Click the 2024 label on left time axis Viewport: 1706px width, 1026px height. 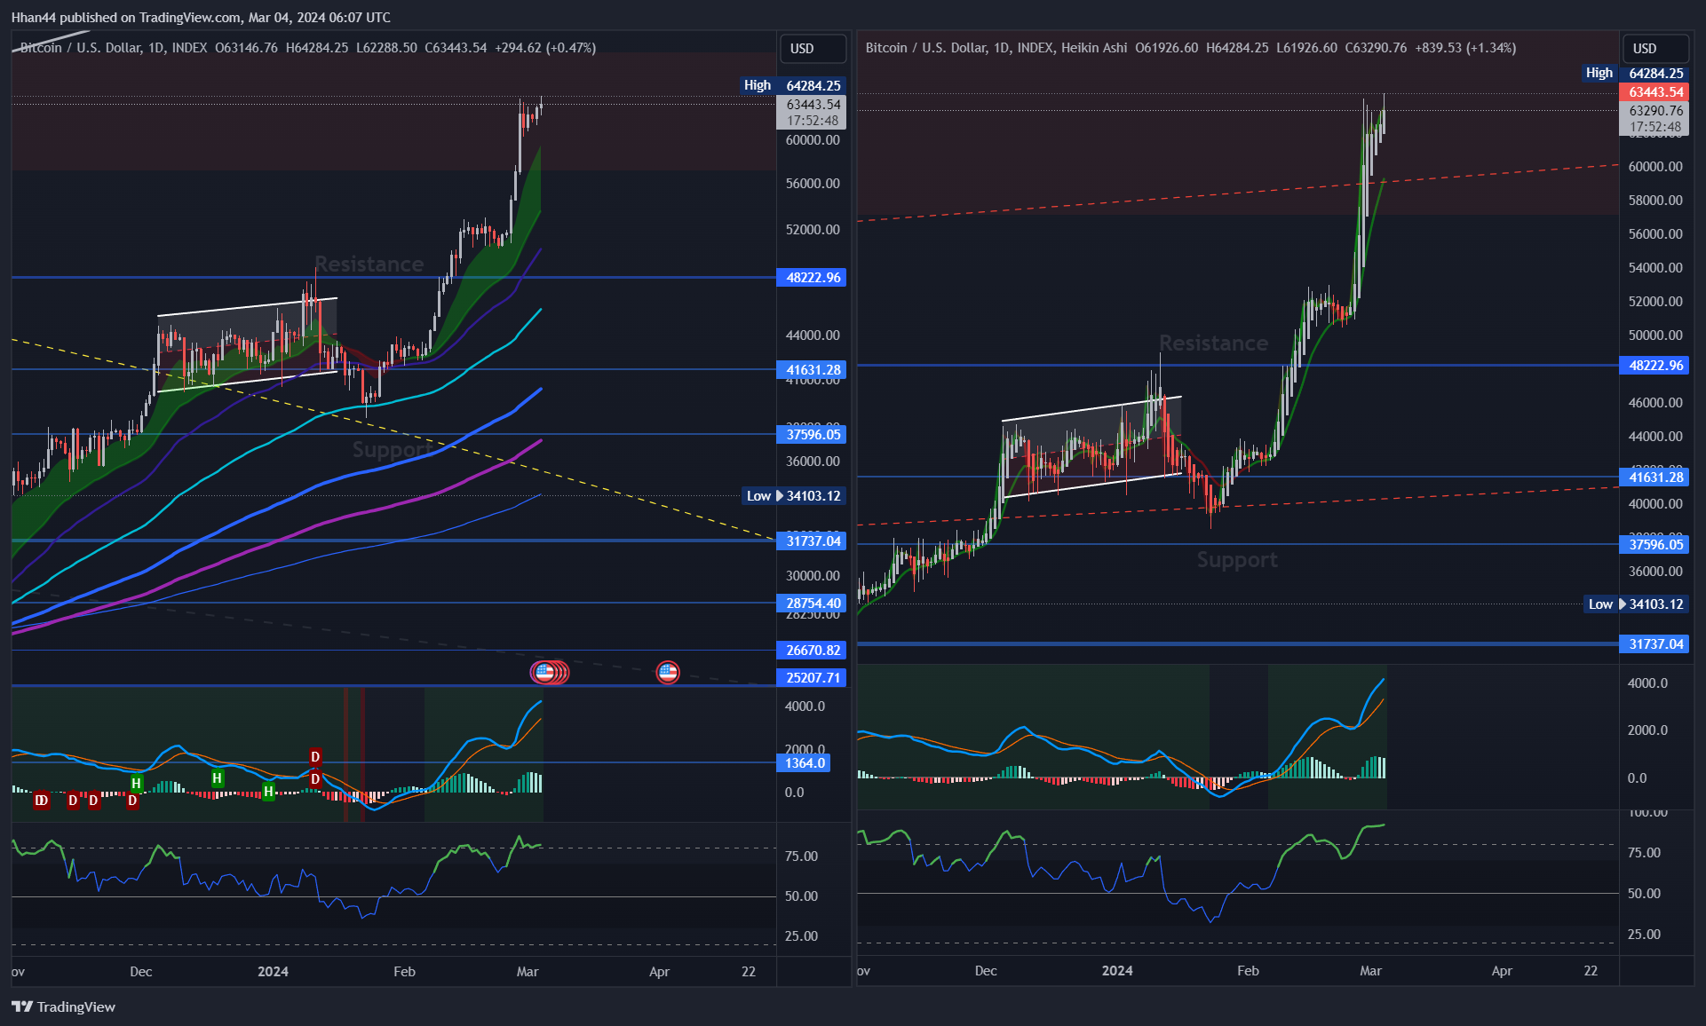(273, 972)
